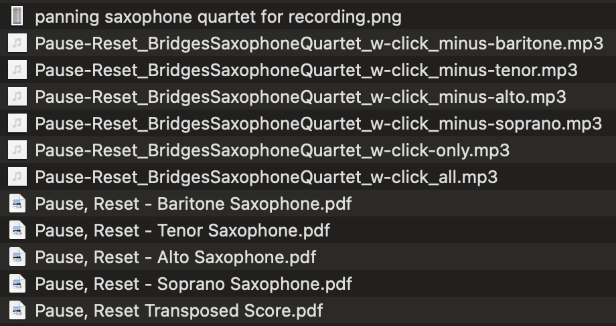Viewport: 616px width, 326px height.
Task: Select Pause, Reset - Tenor Saxophone.pdf
Action: 182,230
